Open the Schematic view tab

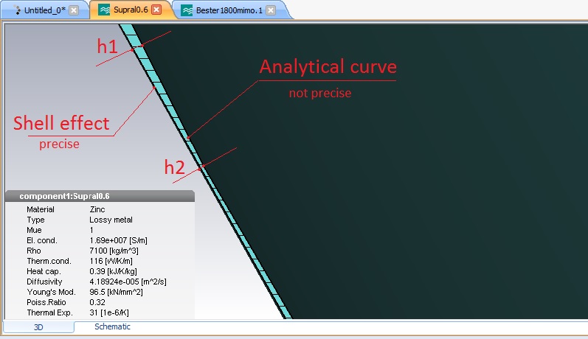point(112,326)
